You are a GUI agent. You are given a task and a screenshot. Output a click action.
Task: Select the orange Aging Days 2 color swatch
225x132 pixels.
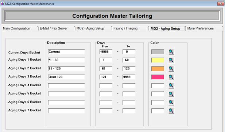coord(158,69)
